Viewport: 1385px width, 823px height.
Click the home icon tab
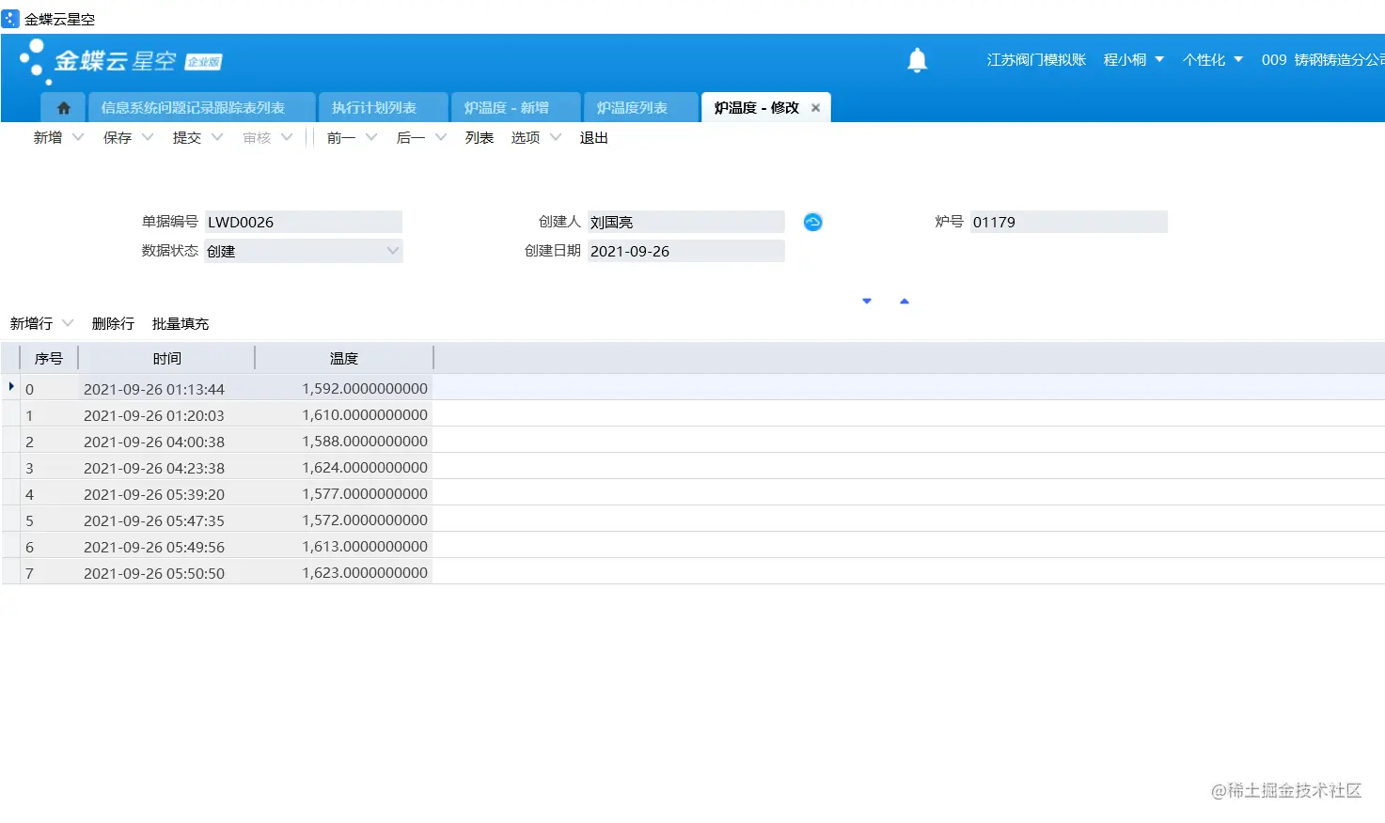(62, 107)
